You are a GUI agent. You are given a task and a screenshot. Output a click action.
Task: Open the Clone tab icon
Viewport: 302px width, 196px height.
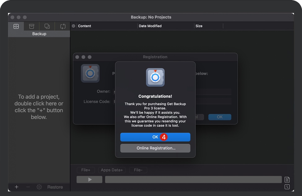point(47,26)
